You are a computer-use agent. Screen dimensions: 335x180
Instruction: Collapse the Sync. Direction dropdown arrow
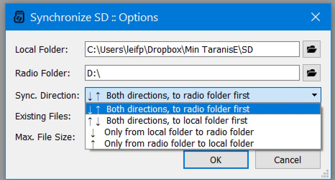(315, 95)
